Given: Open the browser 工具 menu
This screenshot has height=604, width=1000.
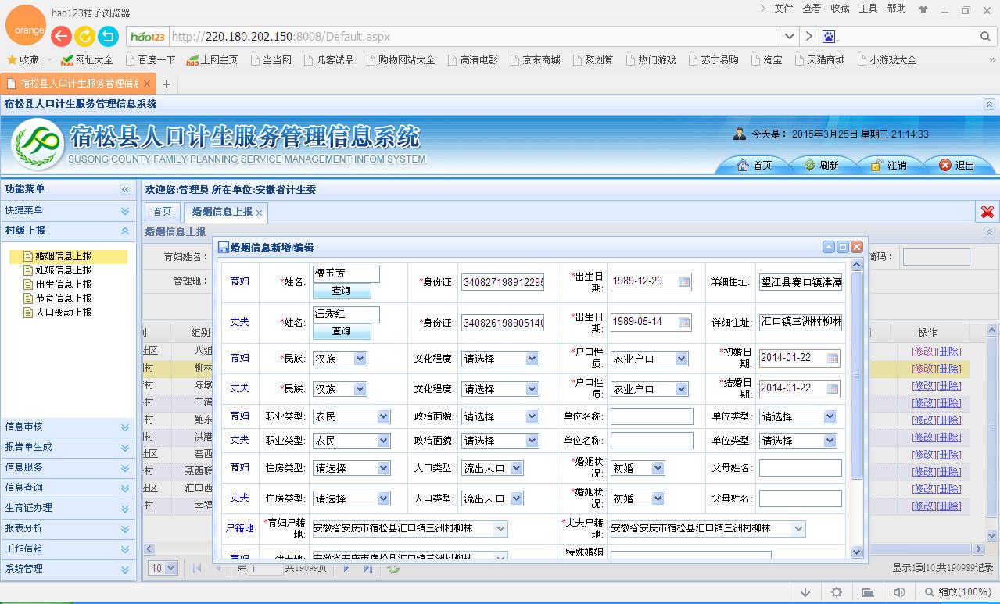Looking at the screenshot, I should coord(868,9).
